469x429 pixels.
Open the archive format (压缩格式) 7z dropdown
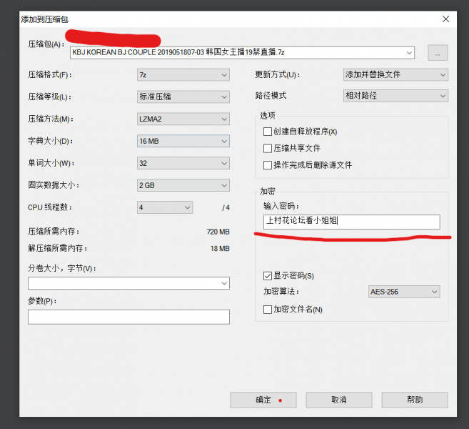click(x=183, y=75)
